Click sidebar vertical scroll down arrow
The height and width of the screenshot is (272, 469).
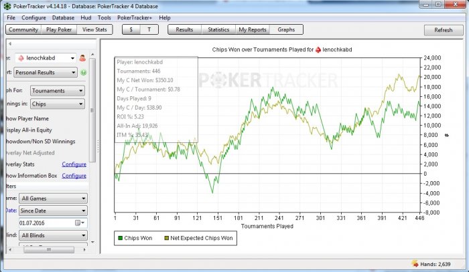pyautogui.click(x=92, y=242)
